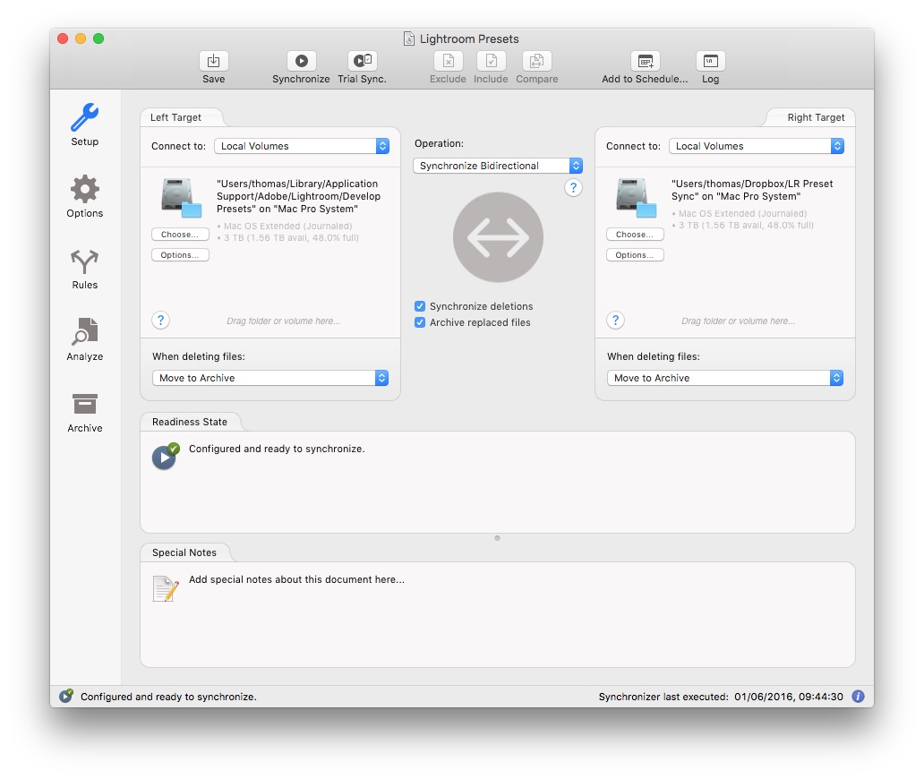
Task: Click the Left Target help icon
Action: click(161, 320)
